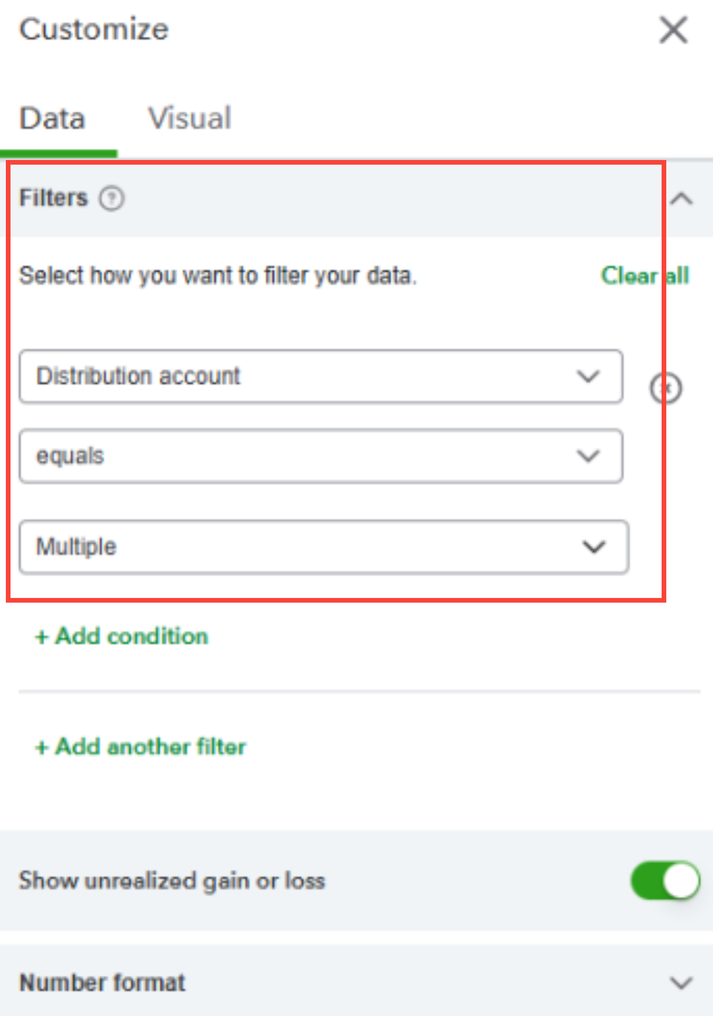
Task: Click the arrow in the Multiple field
Action: click(x=594, y=547)
